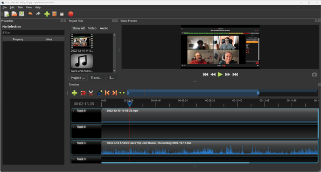Screen dimensions: 321x172
Task: Expand Track 4 menu arrow
Action: coord(74,143)
